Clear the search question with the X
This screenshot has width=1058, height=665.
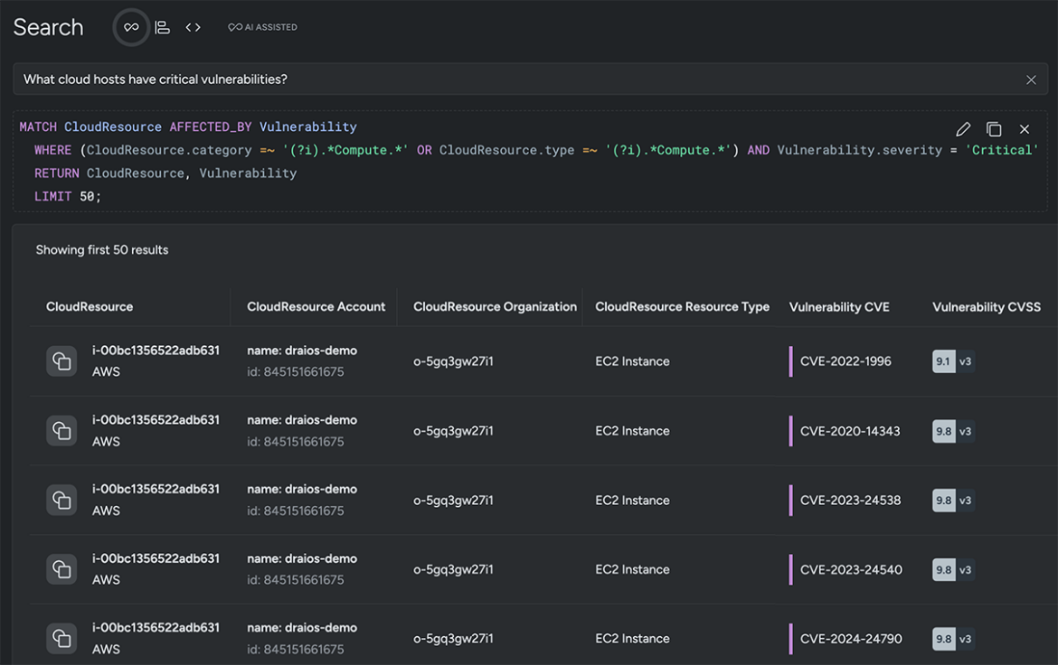coord(1030,80)
